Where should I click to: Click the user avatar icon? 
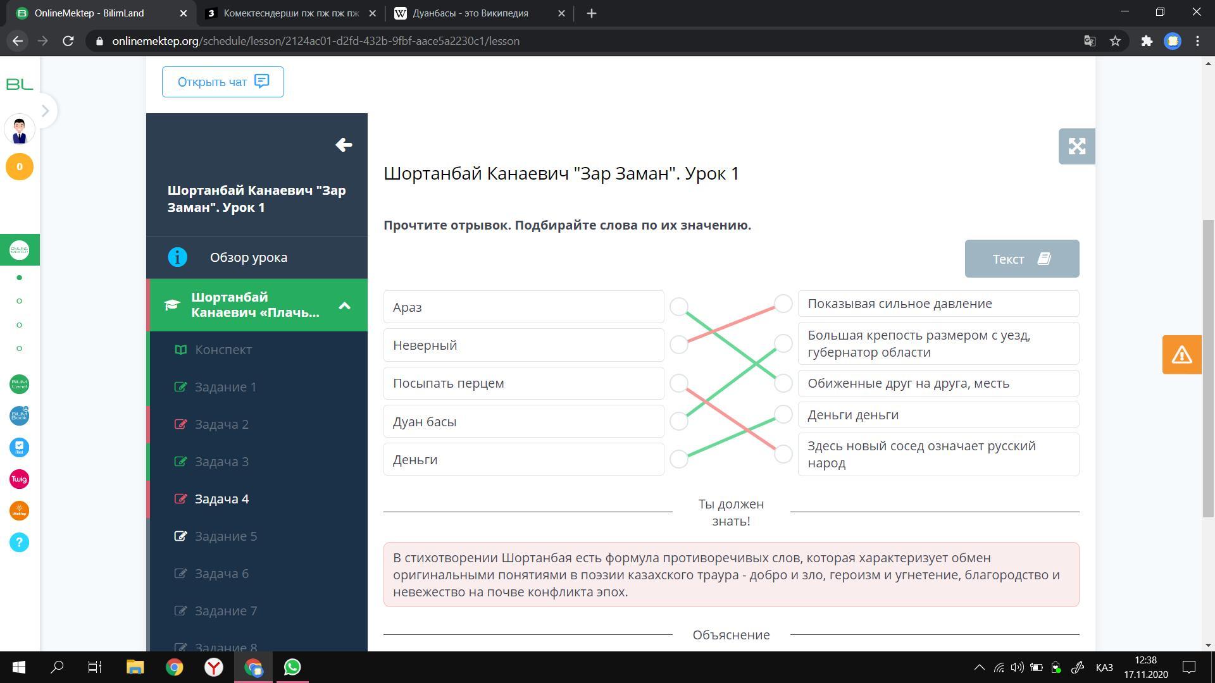(19, 129)
